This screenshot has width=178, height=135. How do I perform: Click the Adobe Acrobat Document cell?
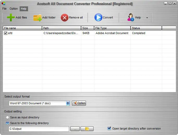click(x=112, y=33)
